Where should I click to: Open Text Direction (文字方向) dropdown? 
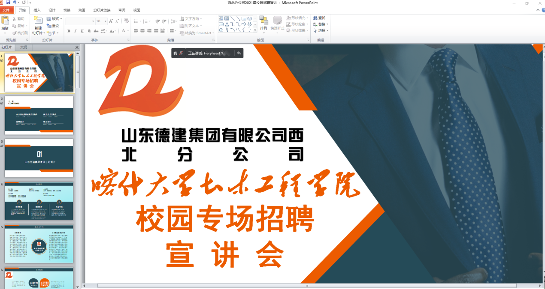click(190, 19)
